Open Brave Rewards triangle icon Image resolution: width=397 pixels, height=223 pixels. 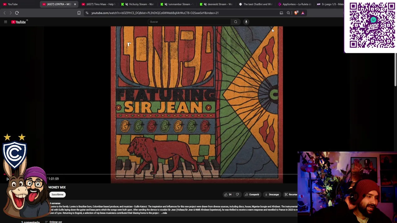(303, 13)
